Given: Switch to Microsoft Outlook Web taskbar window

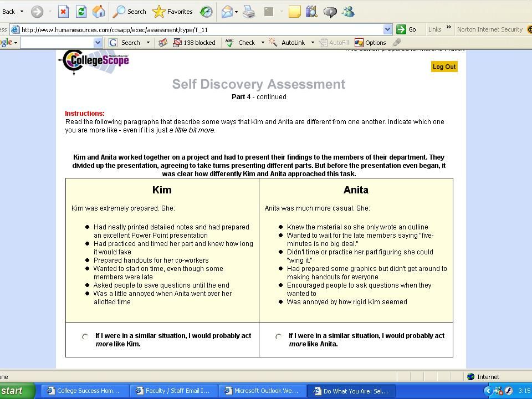Looking at the screenshot, I should pos(262,391).
